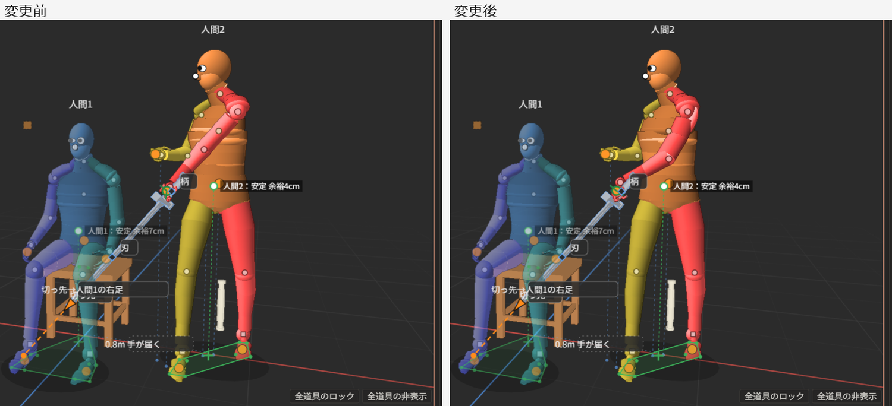Click '人間2：安定 余裕4cm' label in 変更前 view
This screenshot has height=406, width=892.
coord(261,186)
